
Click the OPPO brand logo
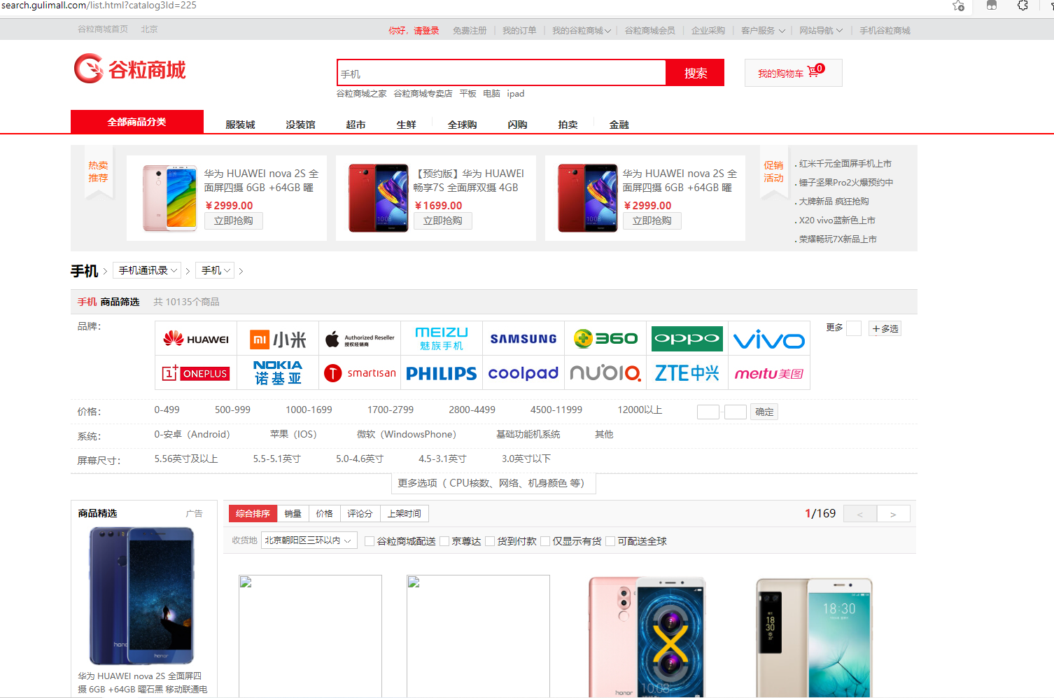click(687, 338)
